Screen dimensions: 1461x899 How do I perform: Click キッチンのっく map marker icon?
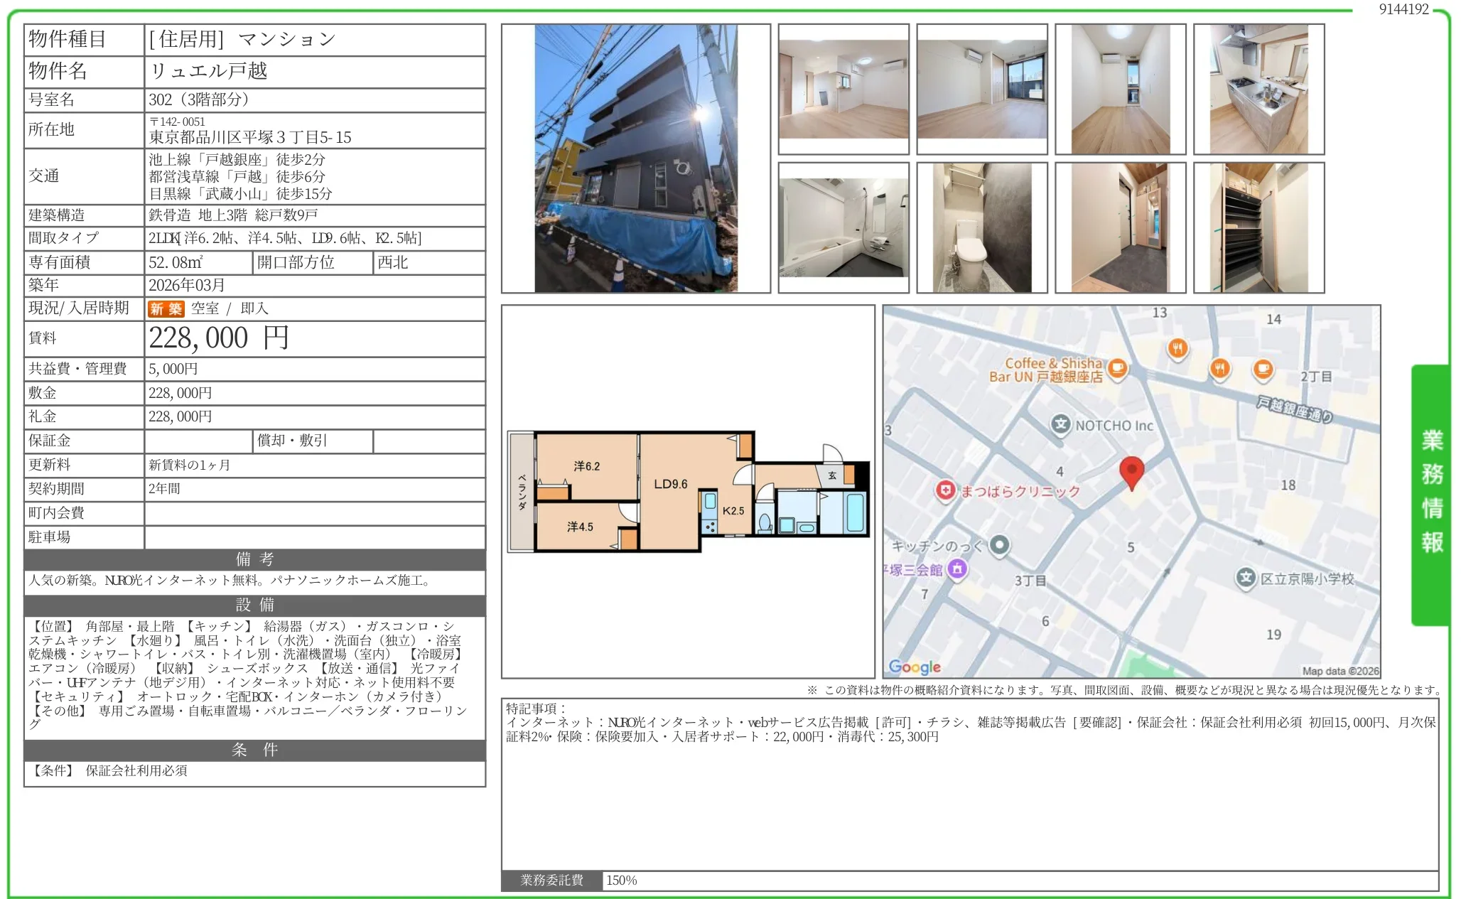(1000, 545)
